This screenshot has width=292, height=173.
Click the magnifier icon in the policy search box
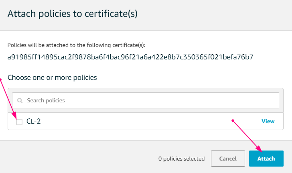point(20,100)
